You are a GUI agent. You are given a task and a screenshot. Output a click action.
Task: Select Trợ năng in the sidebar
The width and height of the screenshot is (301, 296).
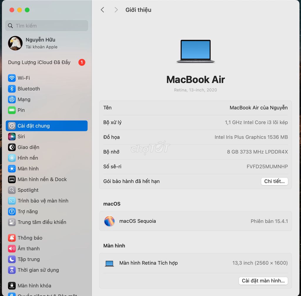[x=47, y=212]
